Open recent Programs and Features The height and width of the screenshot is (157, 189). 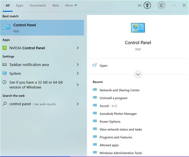point(116,137)
